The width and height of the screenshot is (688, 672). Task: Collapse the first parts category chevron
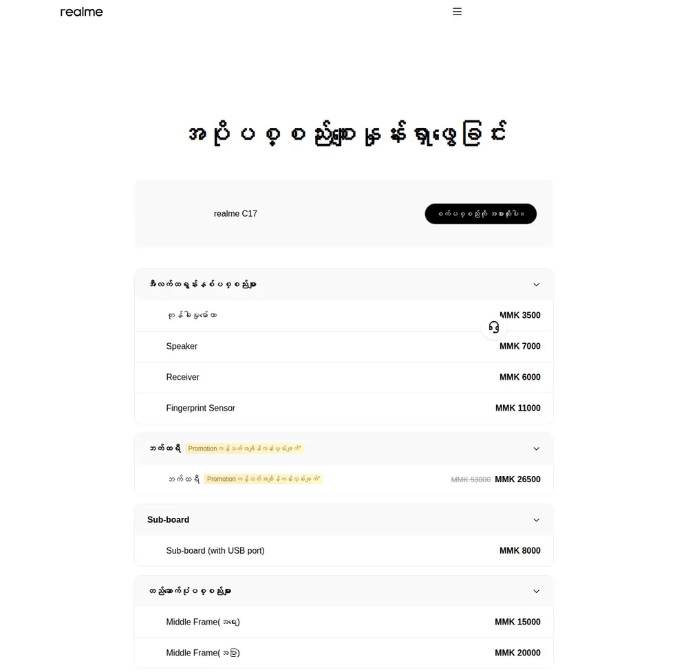coord(536,285)
